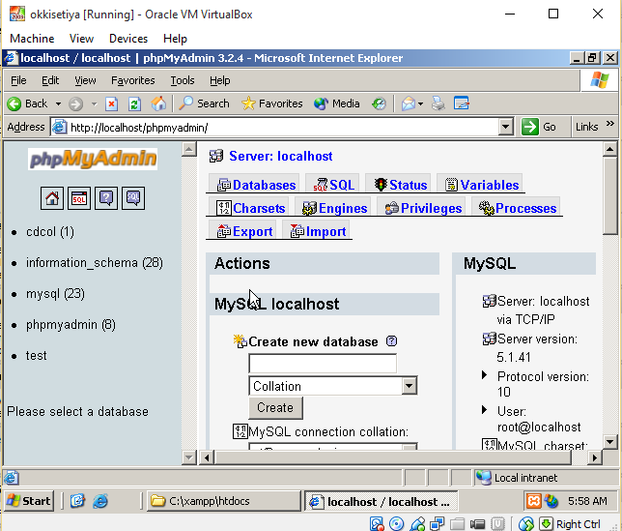The width and height of the screenshot is (622, 531).
Task: Click the phpMyAdmin Home icon in sidebar
Action: [52, 197]
